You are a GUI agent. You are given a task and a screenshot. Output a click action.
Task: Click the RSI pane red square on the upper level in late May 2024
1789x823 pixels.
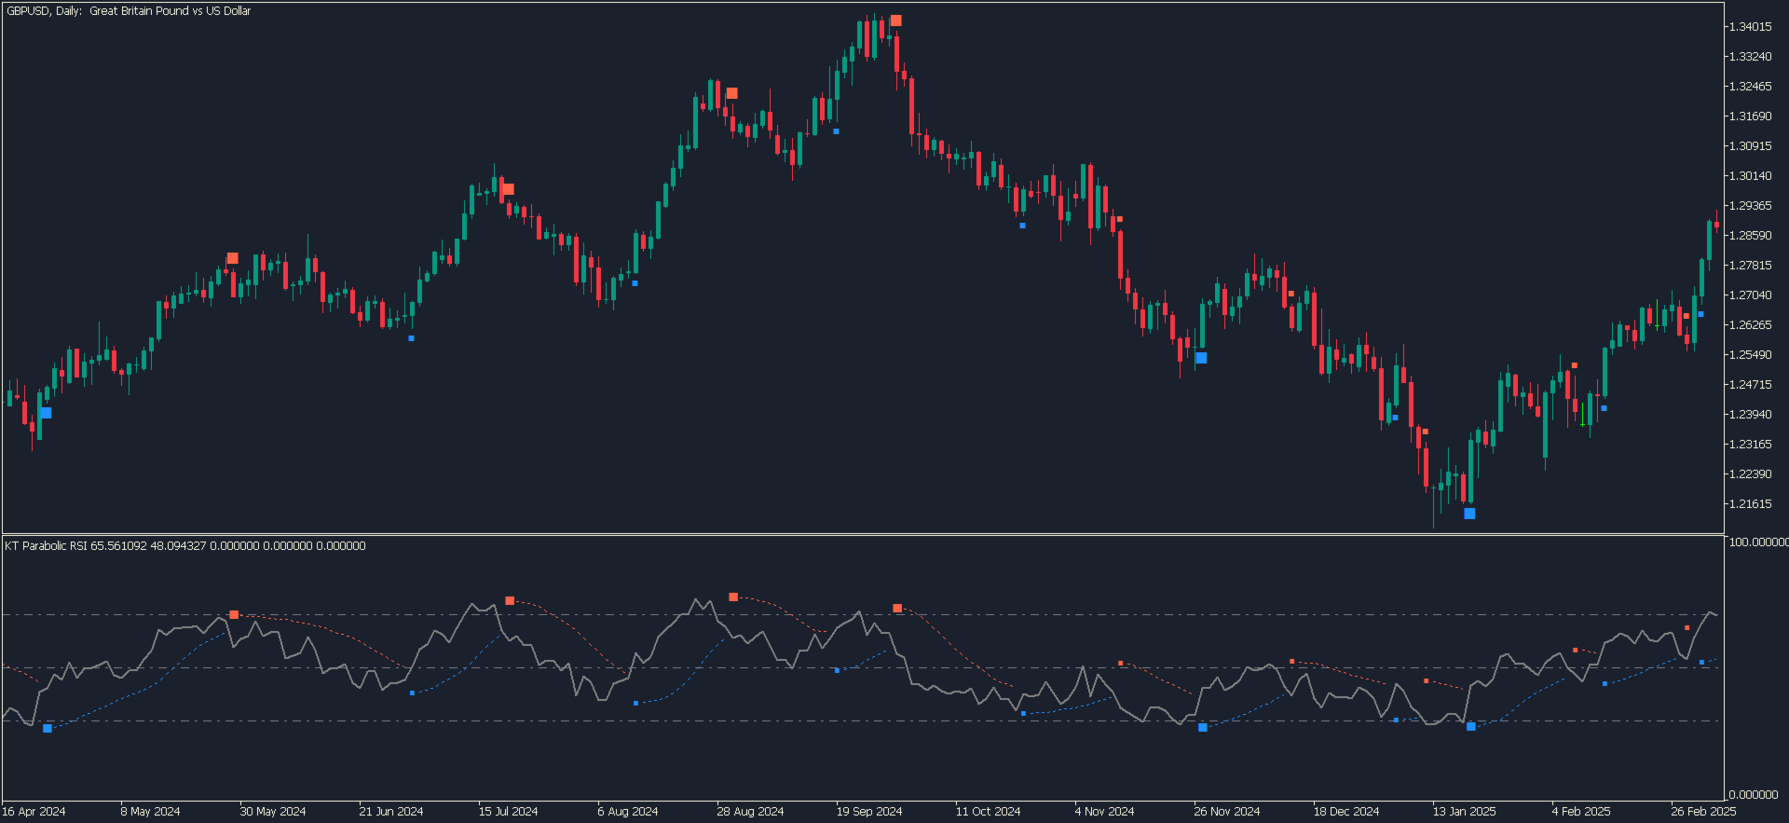click(x=234, y=615)
